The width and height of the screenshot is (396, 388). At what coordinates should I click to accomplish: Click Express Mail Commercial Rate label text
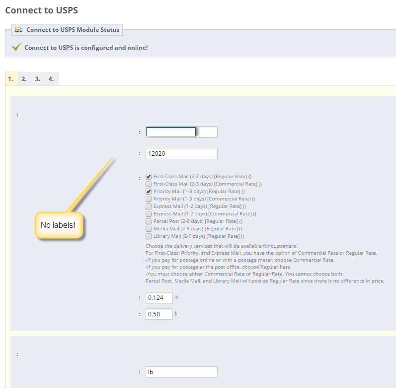[205, 214]
